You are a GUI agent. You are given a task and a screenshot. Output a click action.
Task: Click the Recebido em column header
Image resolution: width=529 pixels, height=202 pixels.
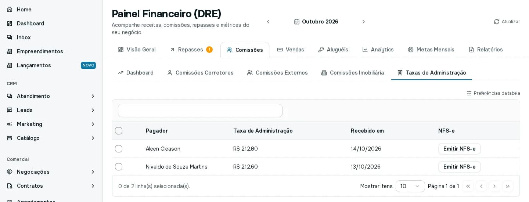pos(367,131)
